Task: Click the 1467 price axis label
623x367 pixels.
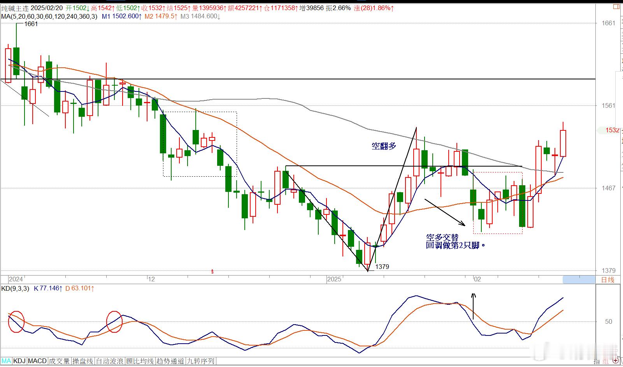Action: [609, 188]
